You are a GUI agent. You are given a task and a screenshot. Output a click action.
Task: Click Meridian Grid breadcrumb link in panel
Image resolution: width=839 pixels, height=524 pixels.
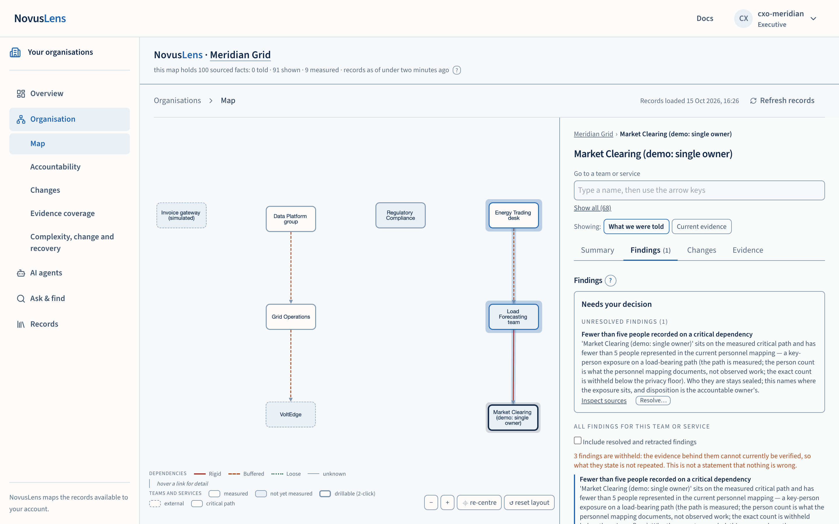click(593, 134)
